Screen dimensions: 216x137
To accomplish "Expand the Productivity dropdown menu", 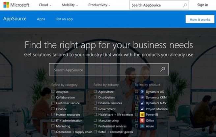I will 99,5.
